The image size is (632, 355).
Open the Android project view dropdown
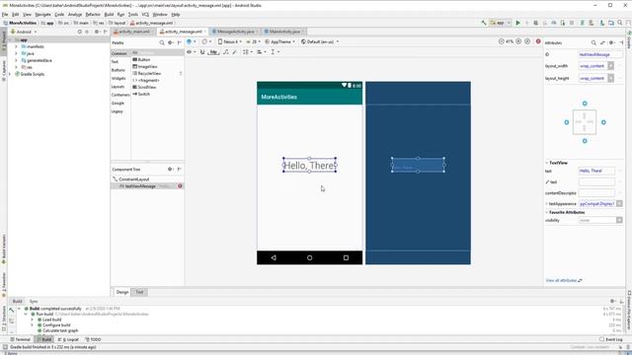[24, 32]
